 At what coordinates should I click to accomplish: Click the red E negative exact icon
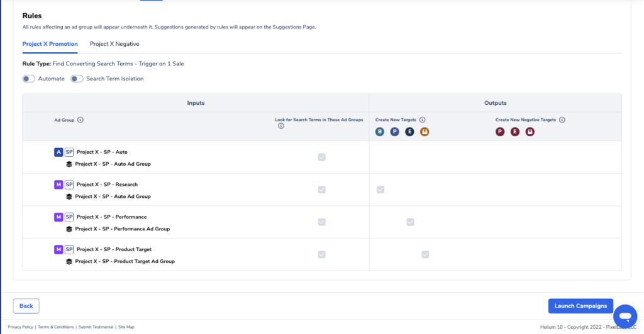click(514, 132)
